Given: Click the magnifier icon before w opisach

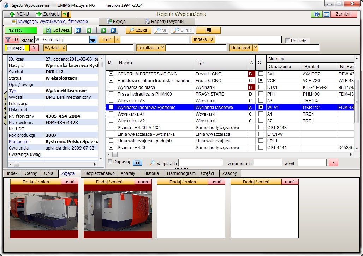Looking at the screenshot, I should [152, 163].
